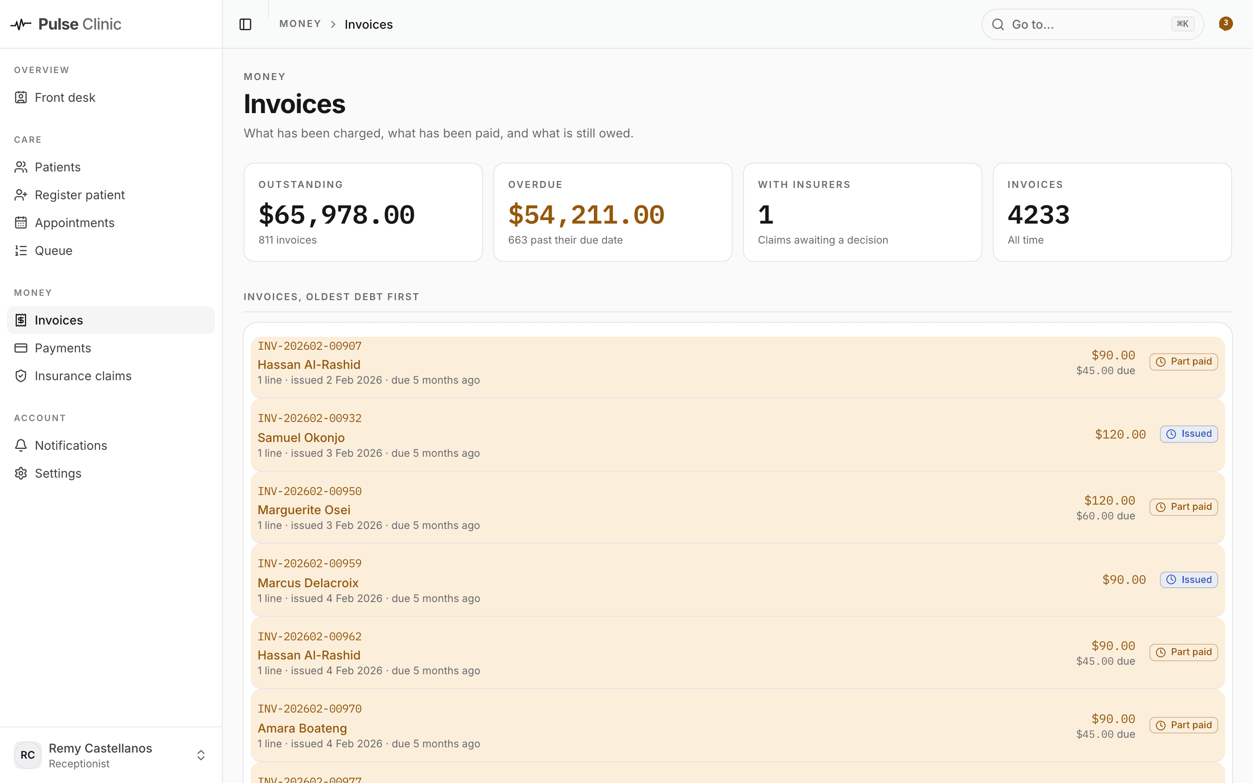Viewport: 1253px width, 783px height.
Task: Go to Patients in the sidebar
Action: point(111,167)
